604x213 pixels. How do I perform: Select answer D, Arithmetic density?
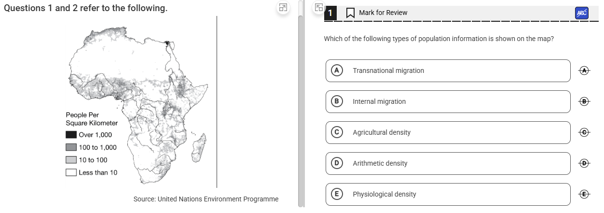click(448, 163)
